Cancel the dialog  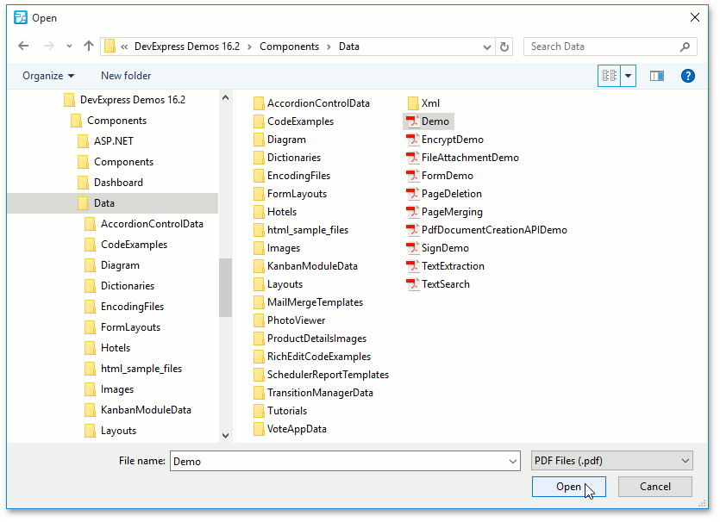pos(654,486)
